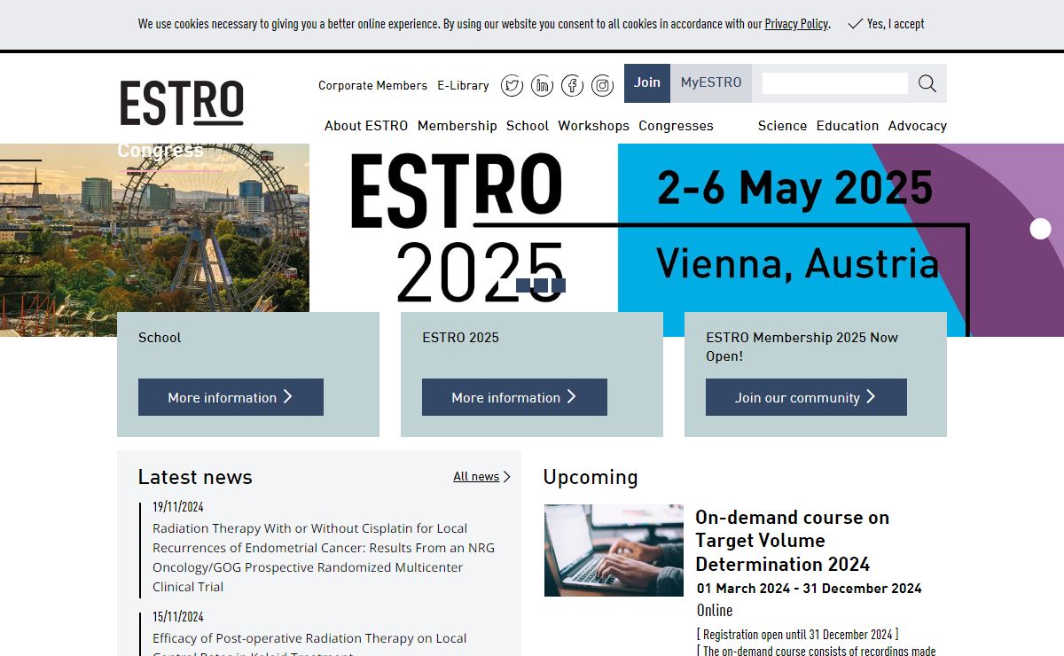Click the 15/11/2024 news date

(x=178, y=617)
